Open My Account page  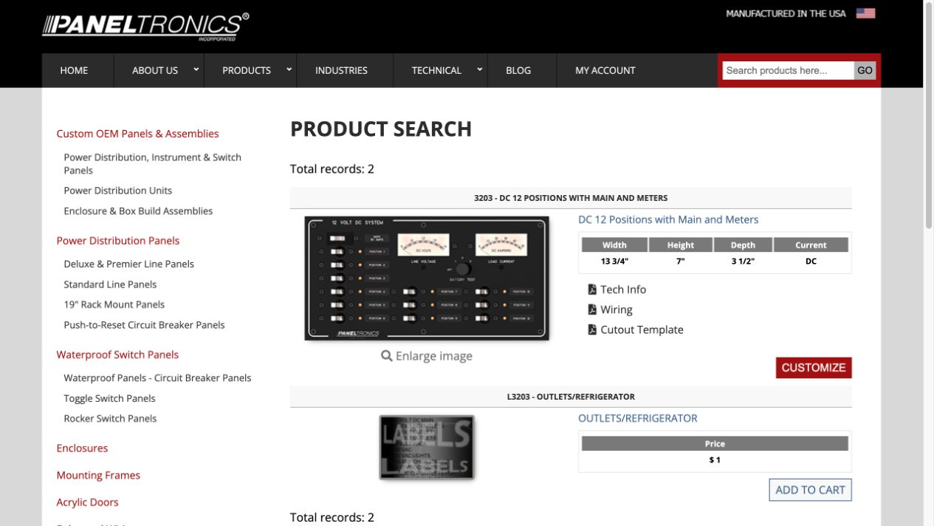605,70
